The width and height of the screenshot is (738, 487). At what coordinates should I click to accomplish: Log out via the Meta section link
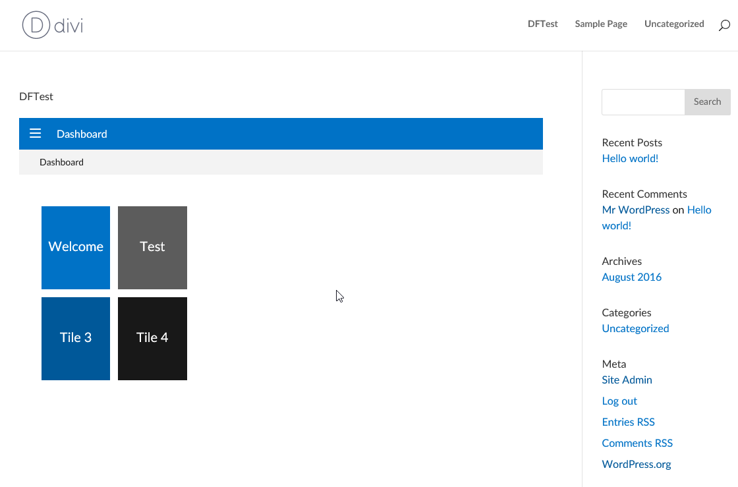click(619, 401)
